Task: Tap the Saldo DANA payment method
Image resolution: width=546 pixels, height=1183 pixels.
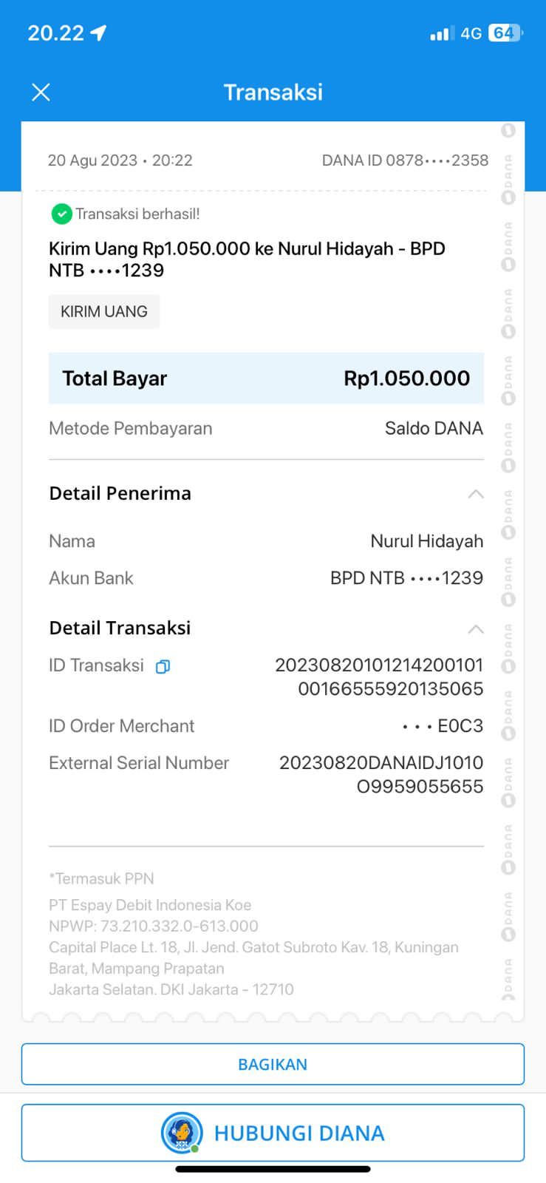Action: click(x=434, y=429)
